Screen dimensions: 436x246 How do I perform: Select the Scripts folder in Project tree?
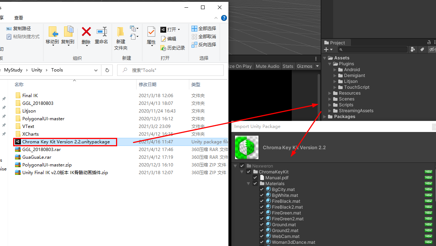[x=346, y=105]
